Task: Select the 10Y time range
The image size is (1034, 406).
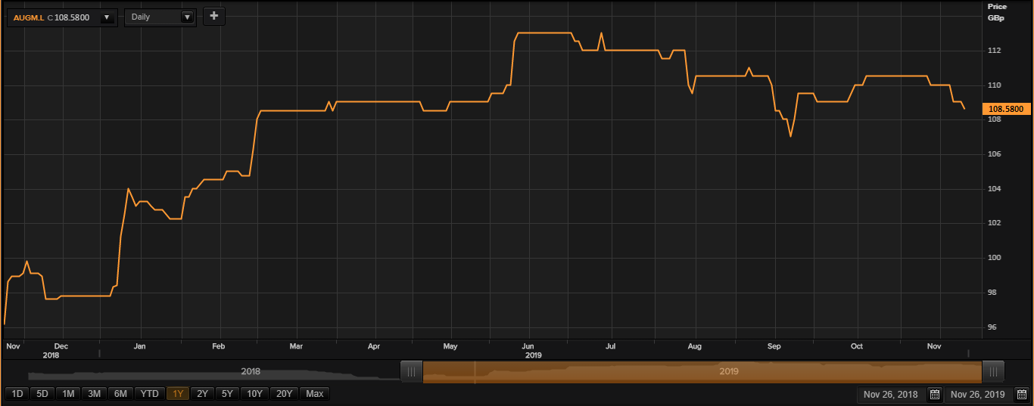Action: tap(255, 394)
